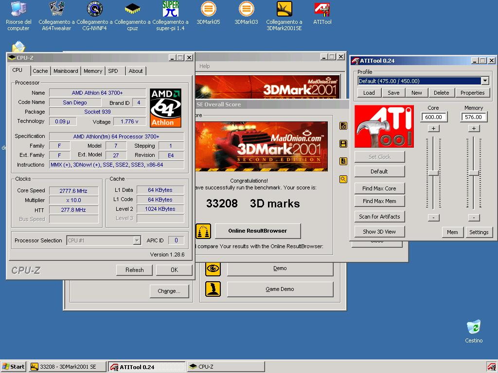This screenshot has height=373, width=498.
Task: Click the magnifying glass icon in score dialog
Action: (343, 179)
